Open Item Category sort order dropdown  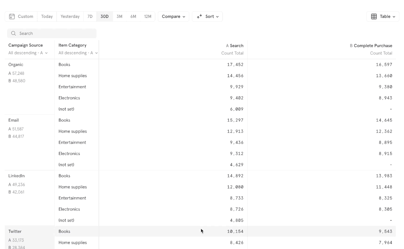(x=78, y=53)
